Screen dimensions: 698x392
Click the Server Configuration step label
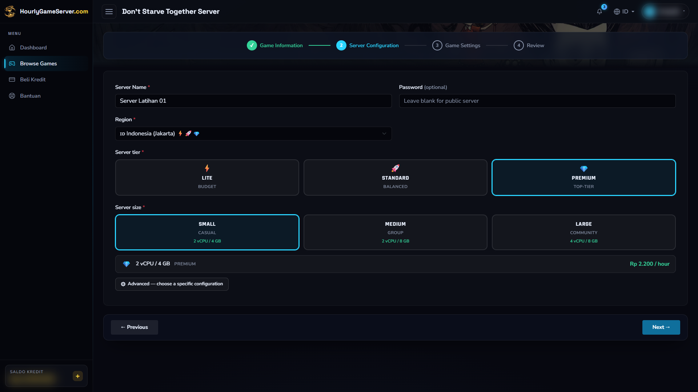pos(374,45)
